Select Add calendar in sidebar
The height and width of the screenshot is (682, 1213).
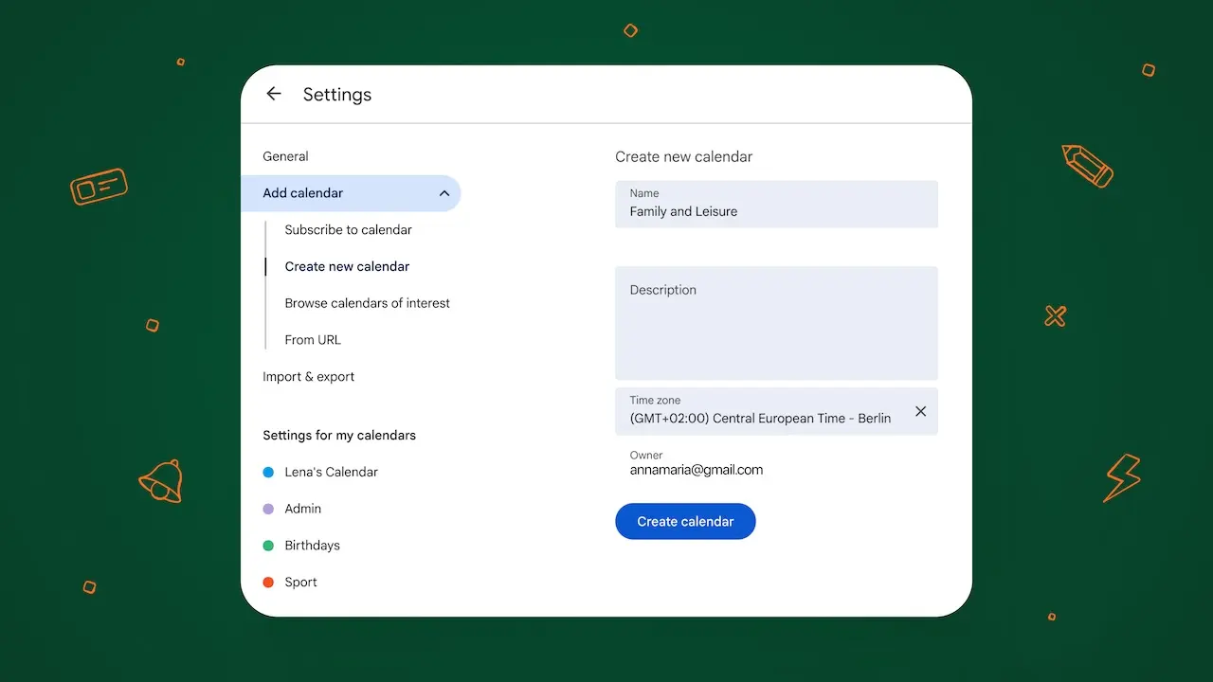pyautogui.click(x=351, y=193)
